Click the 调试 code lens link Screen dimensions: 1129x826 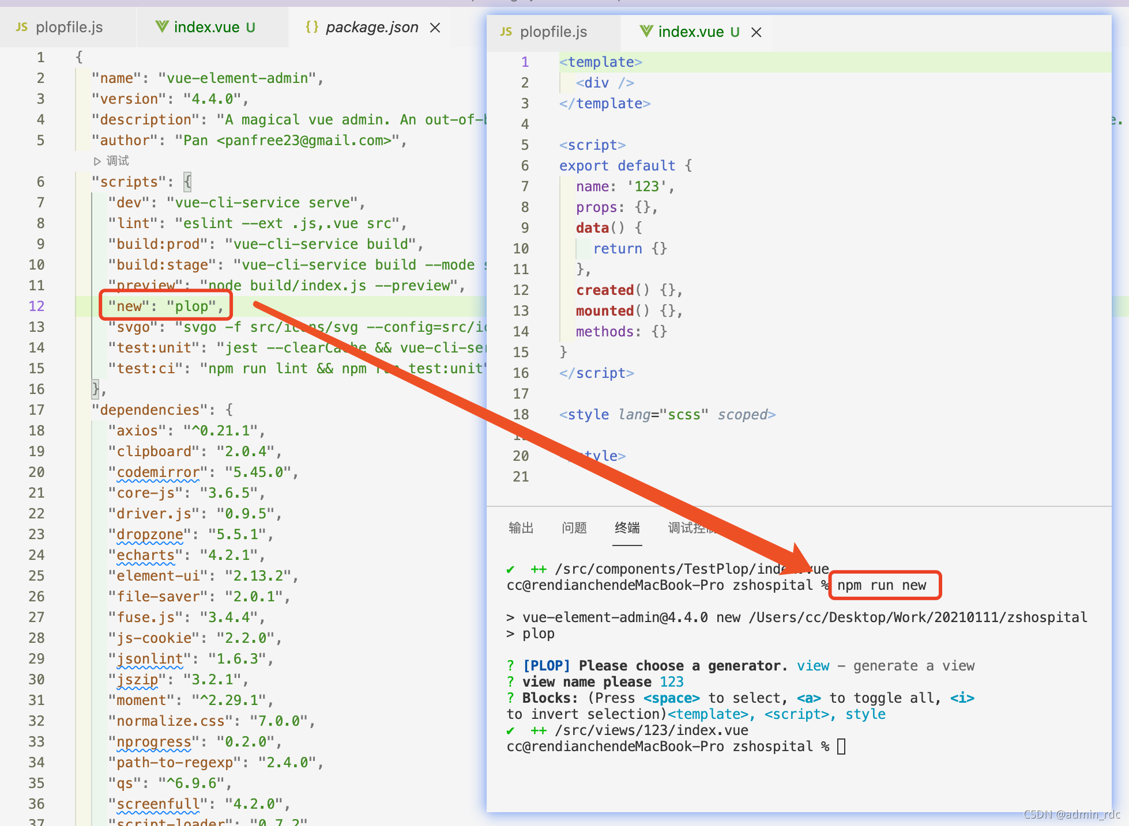118,161
